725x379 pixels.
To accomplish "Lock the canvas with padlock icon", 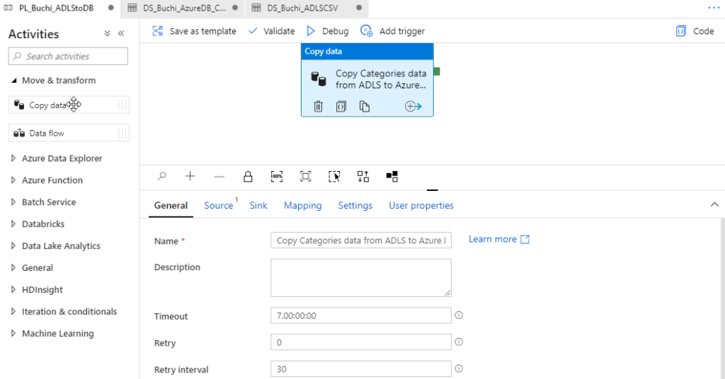I will 248,176.
